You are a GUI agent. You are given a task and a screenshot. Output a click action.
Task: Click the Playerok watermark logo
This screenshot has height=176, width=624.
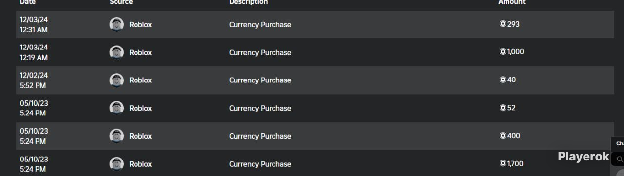tap(584, 157)
